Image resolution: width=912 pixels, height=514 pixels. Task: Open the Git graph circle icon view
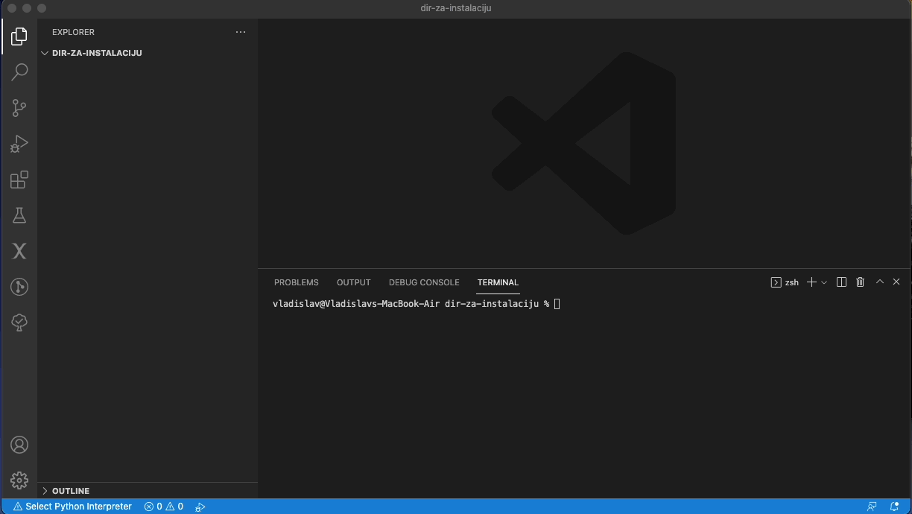pyautogui.click(x=19, y=287)
